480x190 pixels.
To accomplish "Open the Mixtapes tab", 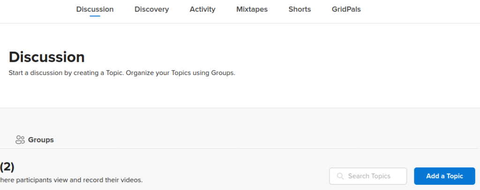I will point(252,9).
